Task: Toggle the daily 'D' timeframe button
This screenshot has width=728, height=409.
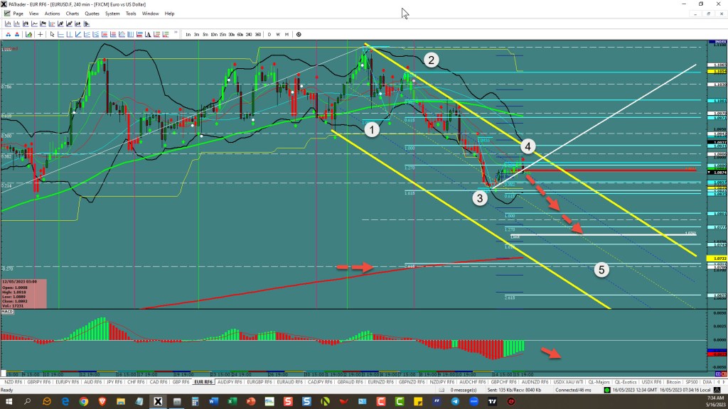Action: (x=269, y=34)
